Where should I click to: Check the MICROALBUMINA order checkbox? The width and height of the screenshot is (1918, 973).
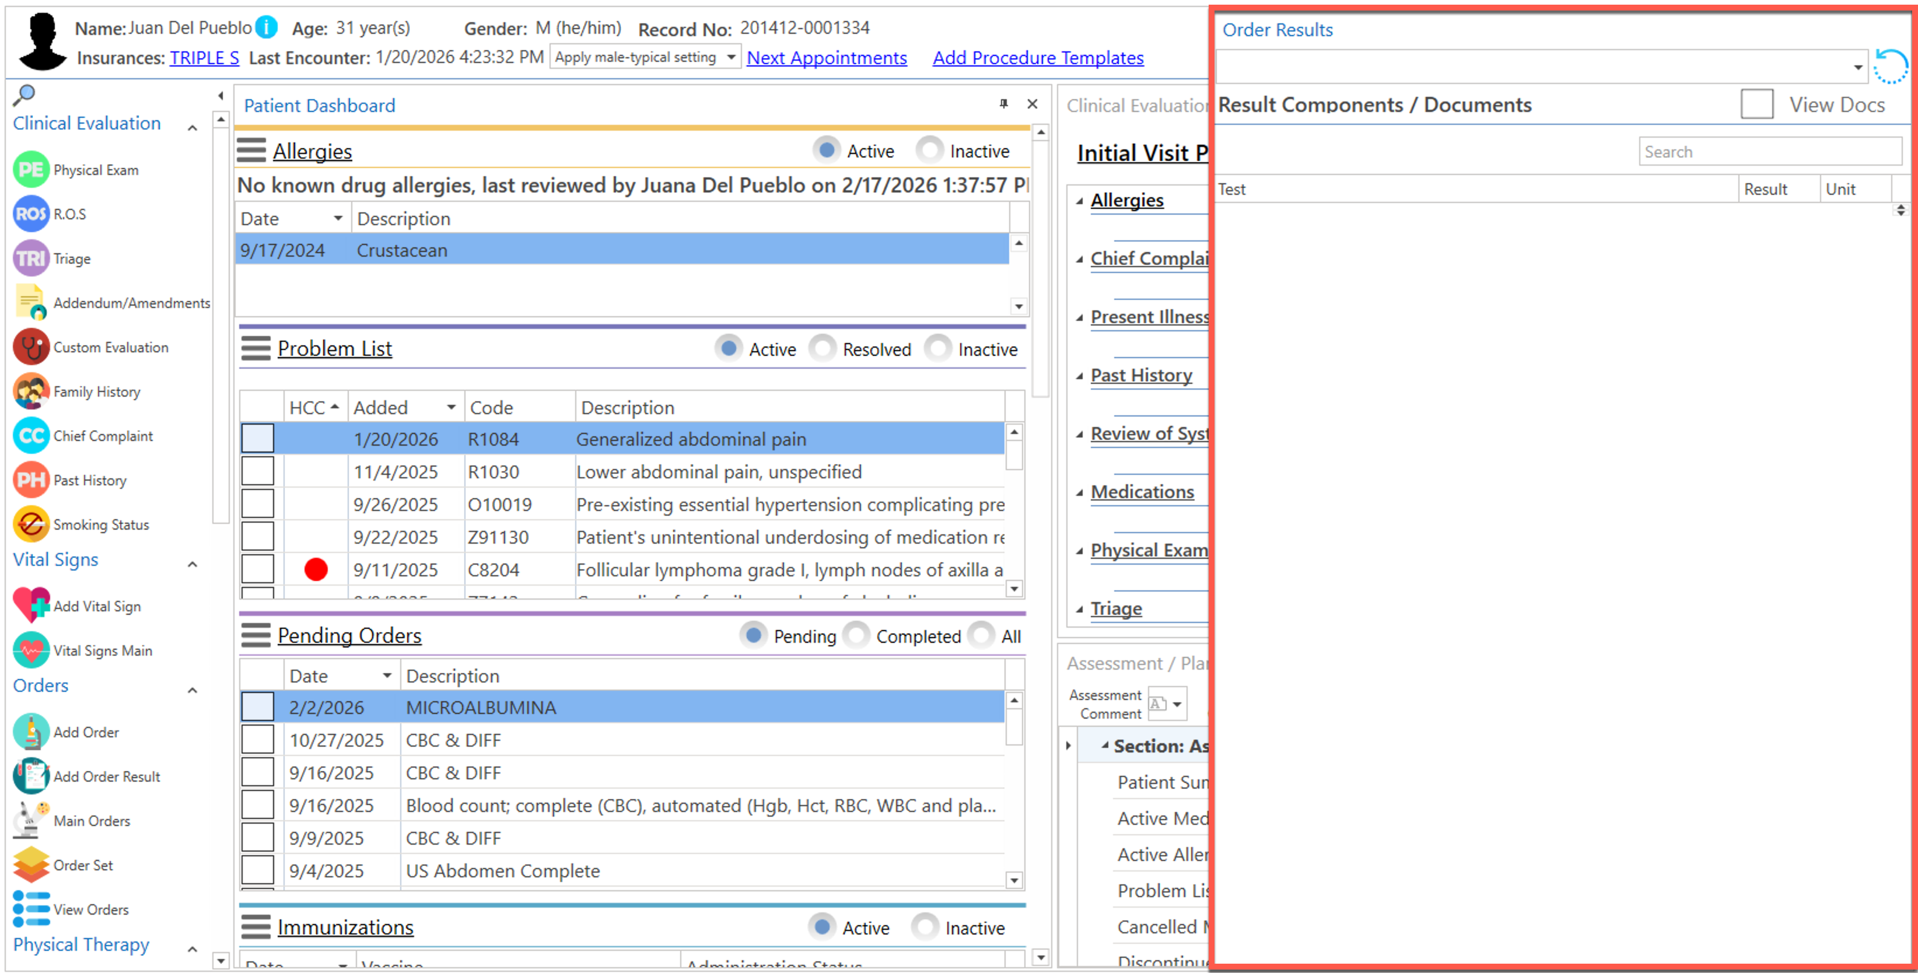(258, 707)
